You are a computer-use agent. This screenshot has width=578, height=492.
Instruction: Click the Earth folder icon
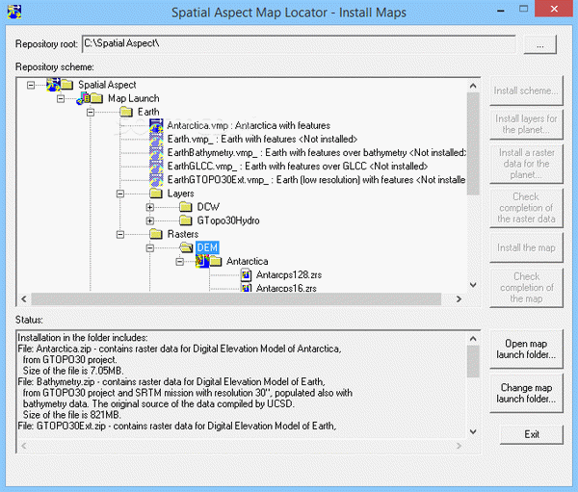coord(126,112)
